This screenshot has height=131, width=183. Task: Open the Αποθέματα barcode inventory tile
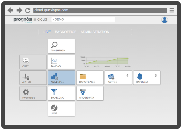[90, 93]
